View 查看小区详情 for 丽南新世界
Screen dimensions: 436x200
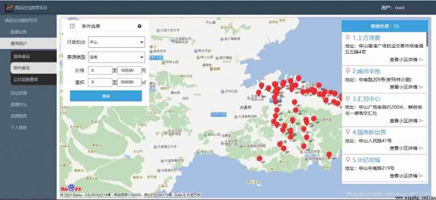[x=406, y=148]
